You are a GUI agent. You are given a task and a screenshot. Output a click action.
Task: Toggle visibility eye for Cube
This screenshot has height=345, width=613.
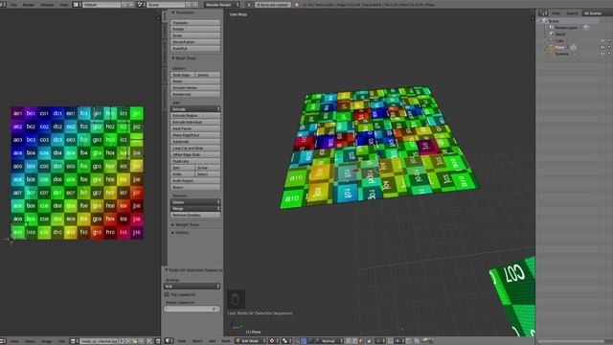tap(602, 40)
